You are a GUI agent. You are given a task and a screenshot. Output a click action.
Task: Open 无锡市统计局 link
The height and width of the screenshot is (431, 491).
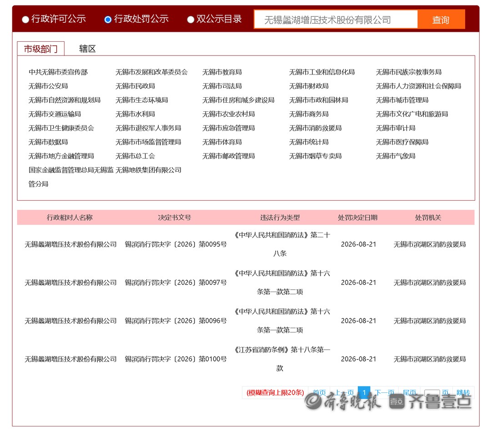pos(309,142)
